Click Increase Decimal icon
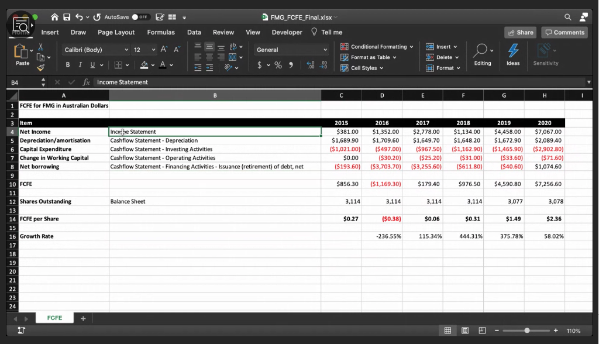599x344 pixels. 310,65
